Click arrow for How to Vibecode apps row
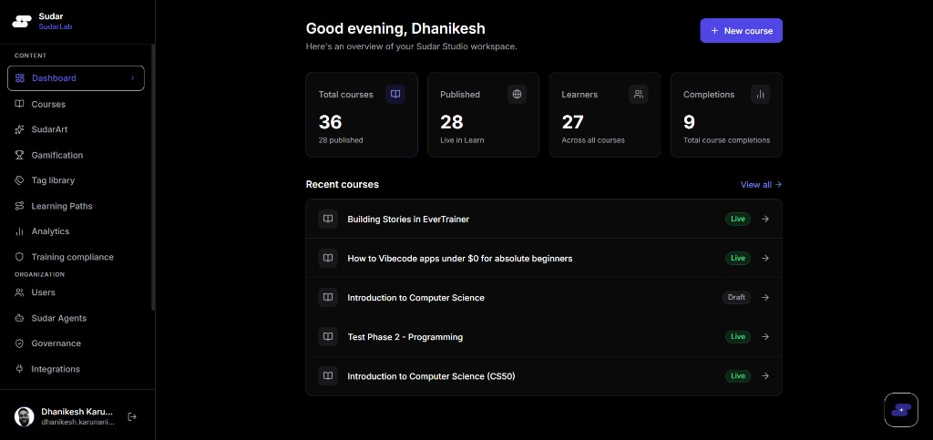Image resolution: width=933 pixels, height=440 pixels. 765,258
